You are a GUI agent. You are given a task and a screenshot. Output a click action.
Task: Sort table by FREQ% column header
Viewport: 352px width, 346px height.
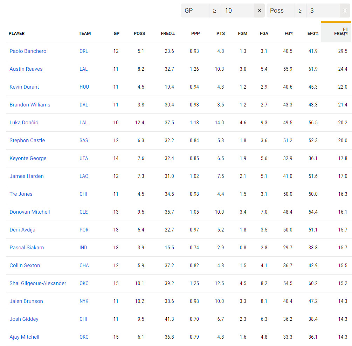(168, 34)
